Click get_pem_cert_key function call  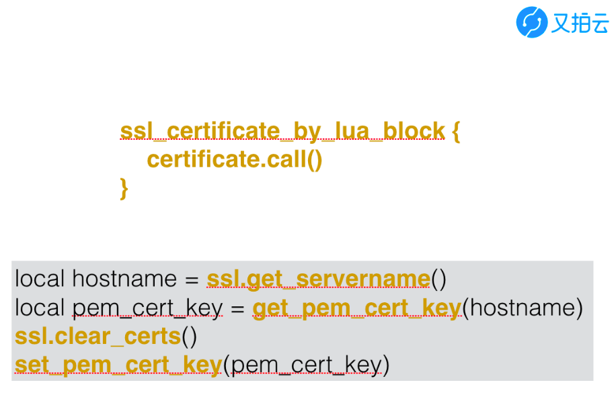pyautogui.click(x=356, y=308)
